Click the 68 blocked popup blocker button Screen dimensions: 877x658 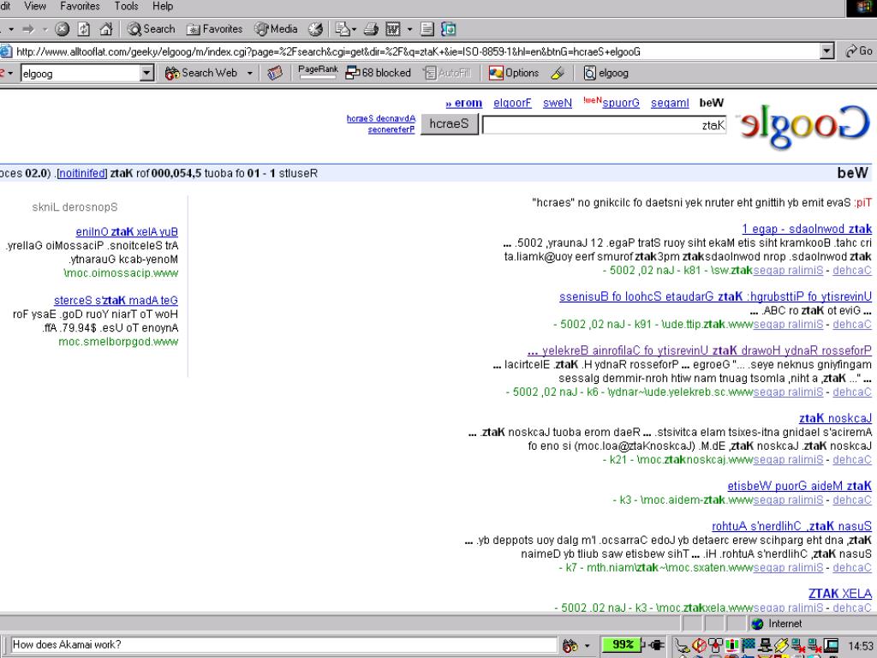(378, 73)
